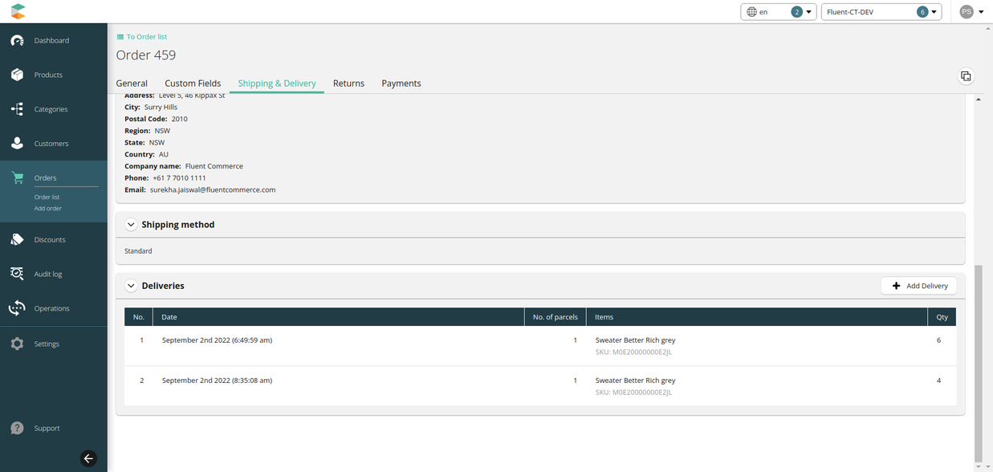Screen dimensions: 993x472
Task: Switch to the Returns tab
Action: [348, 83]
